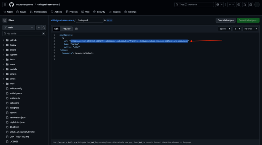This screenshot has width=262, height=145.
Task: Switch to the Wiki tab
Action: tap(85, 12)
